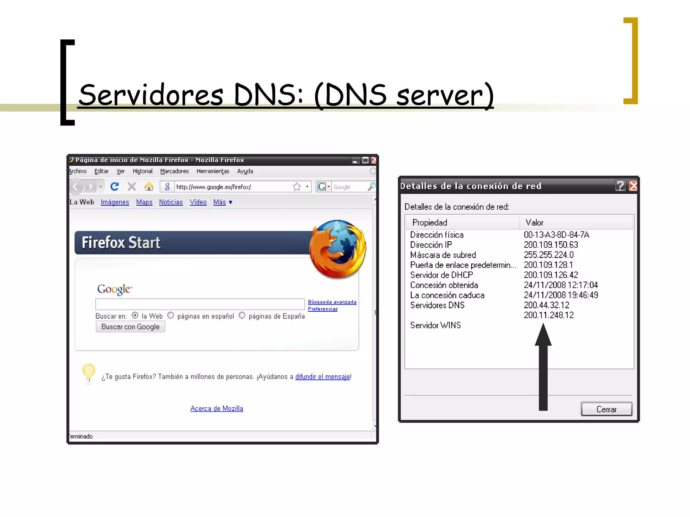This screenshot has width=690, height=517.
Task: Select the Dirección IP row
Action: (519, 245)
